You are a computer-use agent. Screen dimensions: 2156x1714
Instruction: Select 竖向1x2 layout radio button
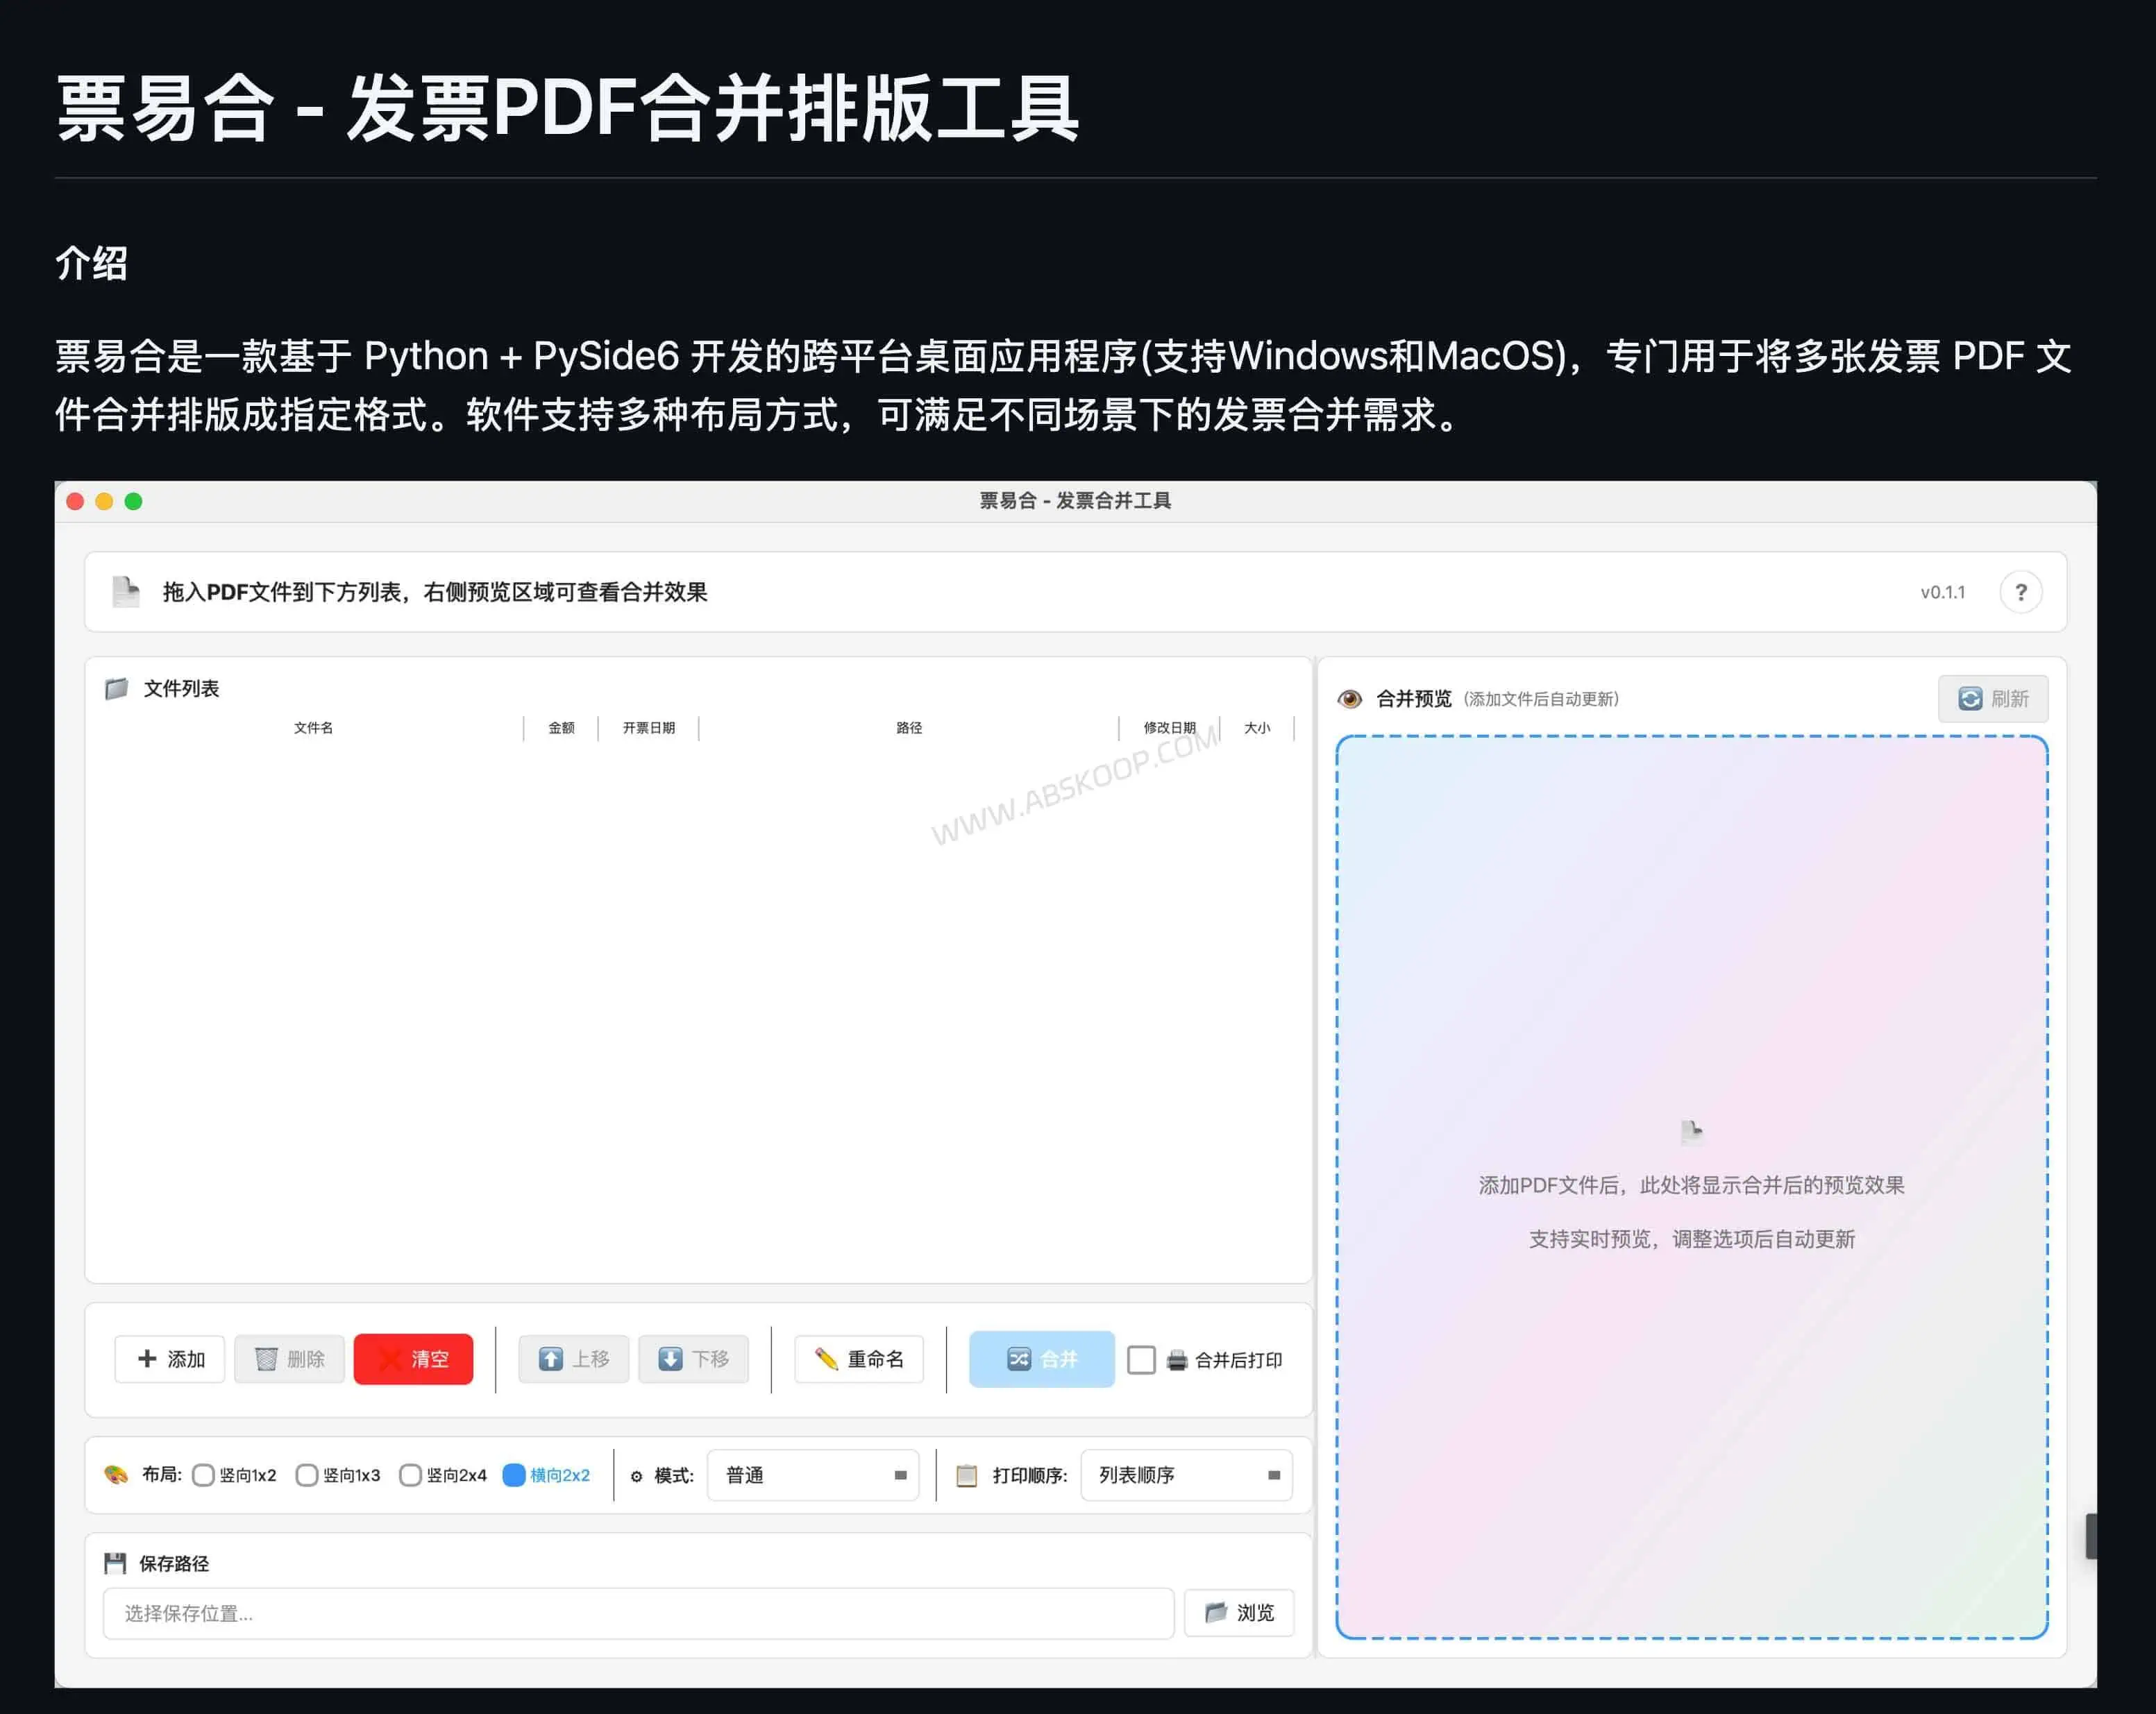pos(203,1475)
